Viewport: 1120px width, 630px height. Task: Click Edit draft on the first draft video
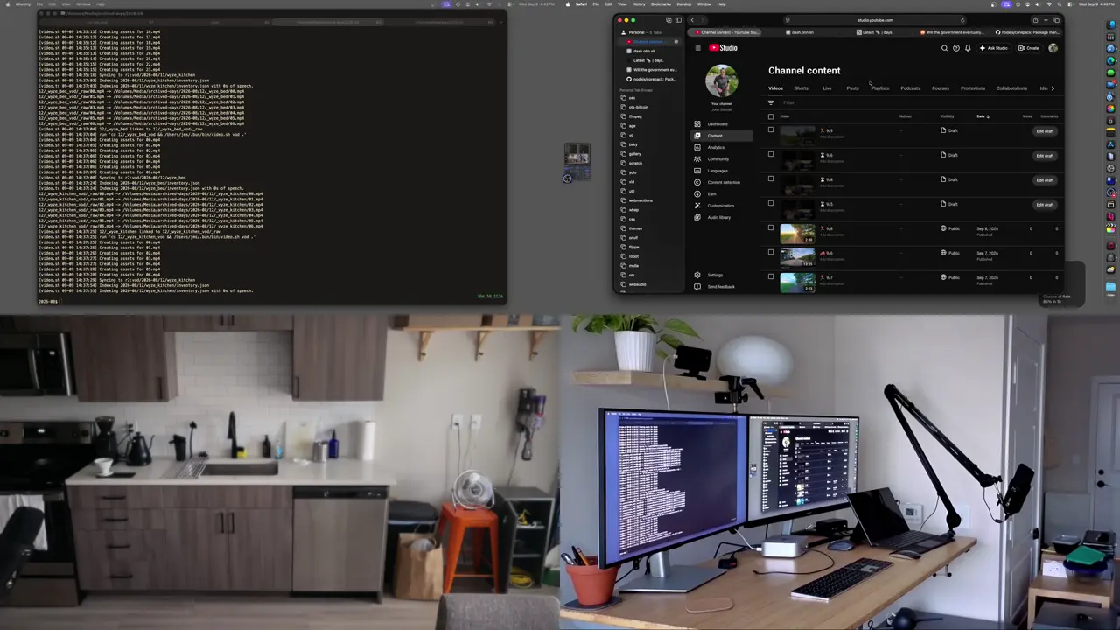[1045, 131]
